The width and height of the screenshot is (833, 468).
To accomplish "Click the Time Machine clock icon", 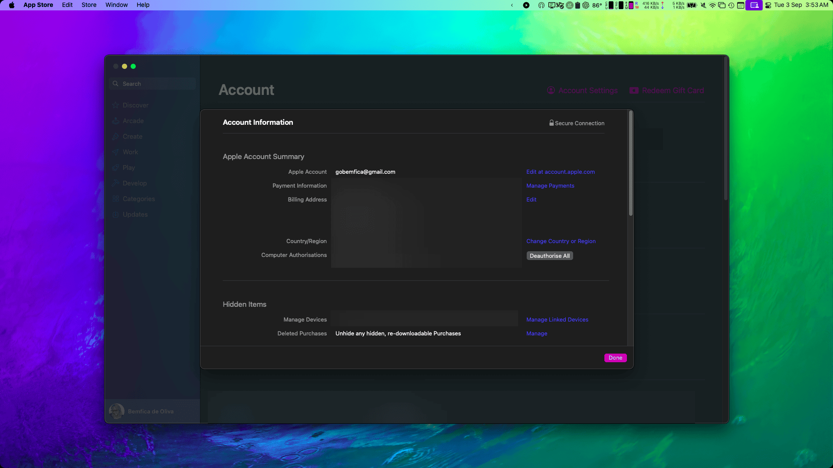I will (731, 5).
